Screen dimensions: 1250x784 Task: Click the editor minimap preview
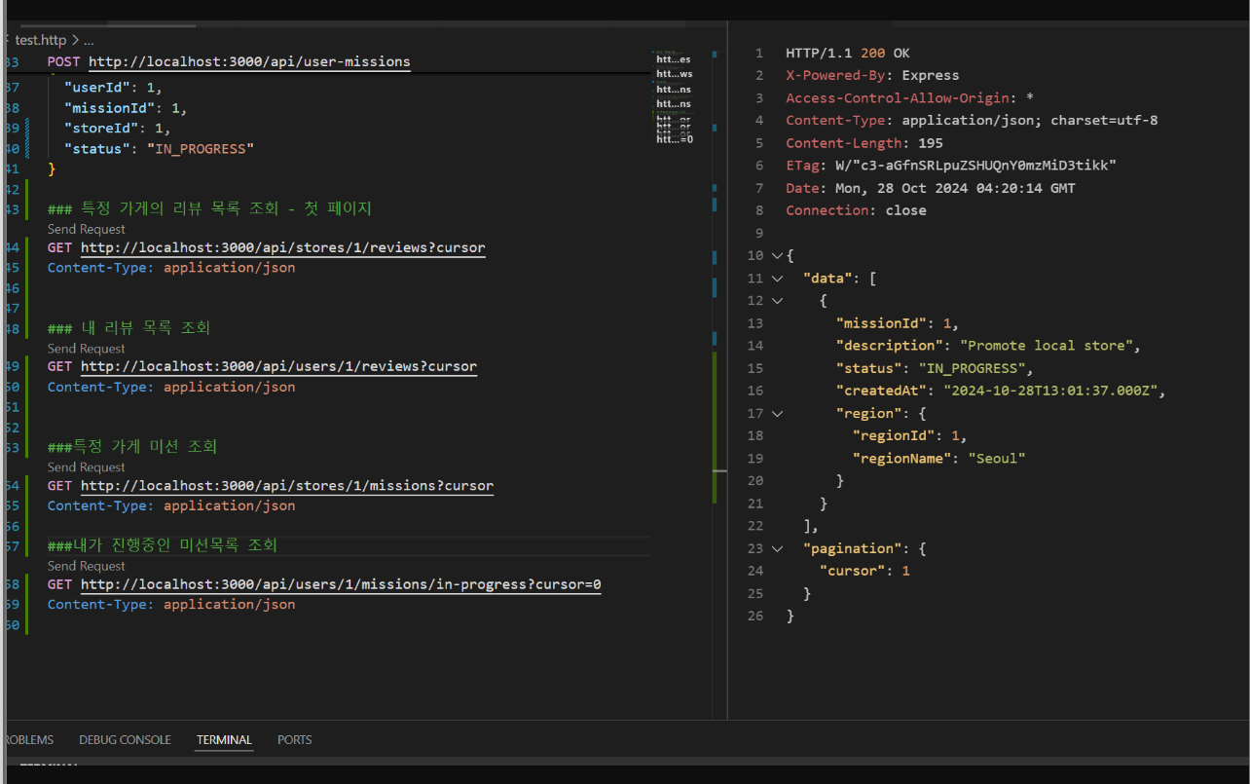tap(675, 97)
